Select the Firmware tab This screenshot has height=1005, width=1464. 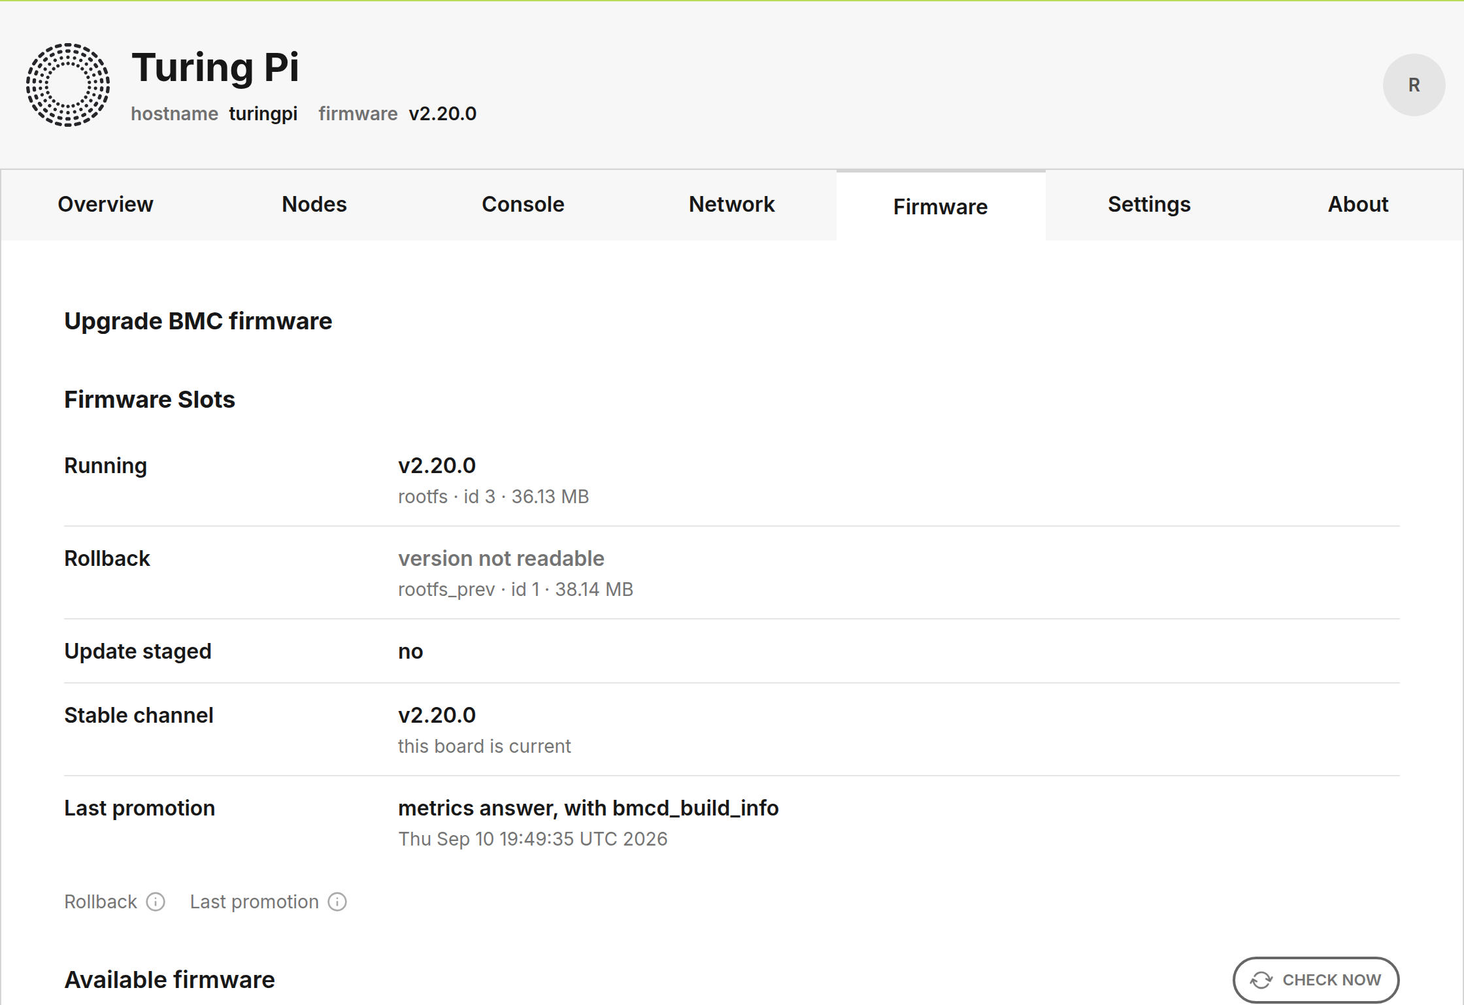[x=940, y=206]
